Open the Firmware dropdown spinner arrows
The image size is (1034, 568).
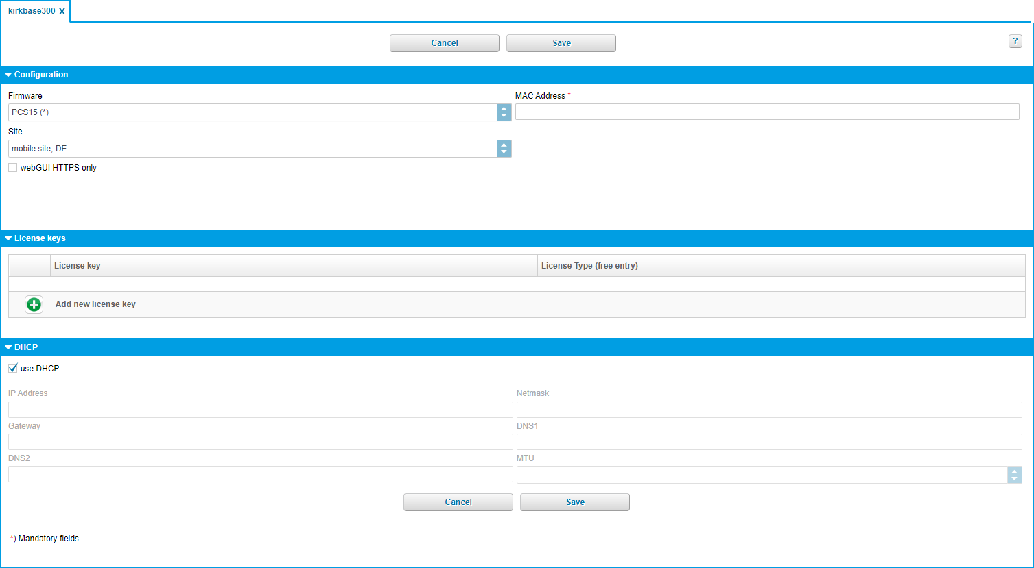[504, 112]
